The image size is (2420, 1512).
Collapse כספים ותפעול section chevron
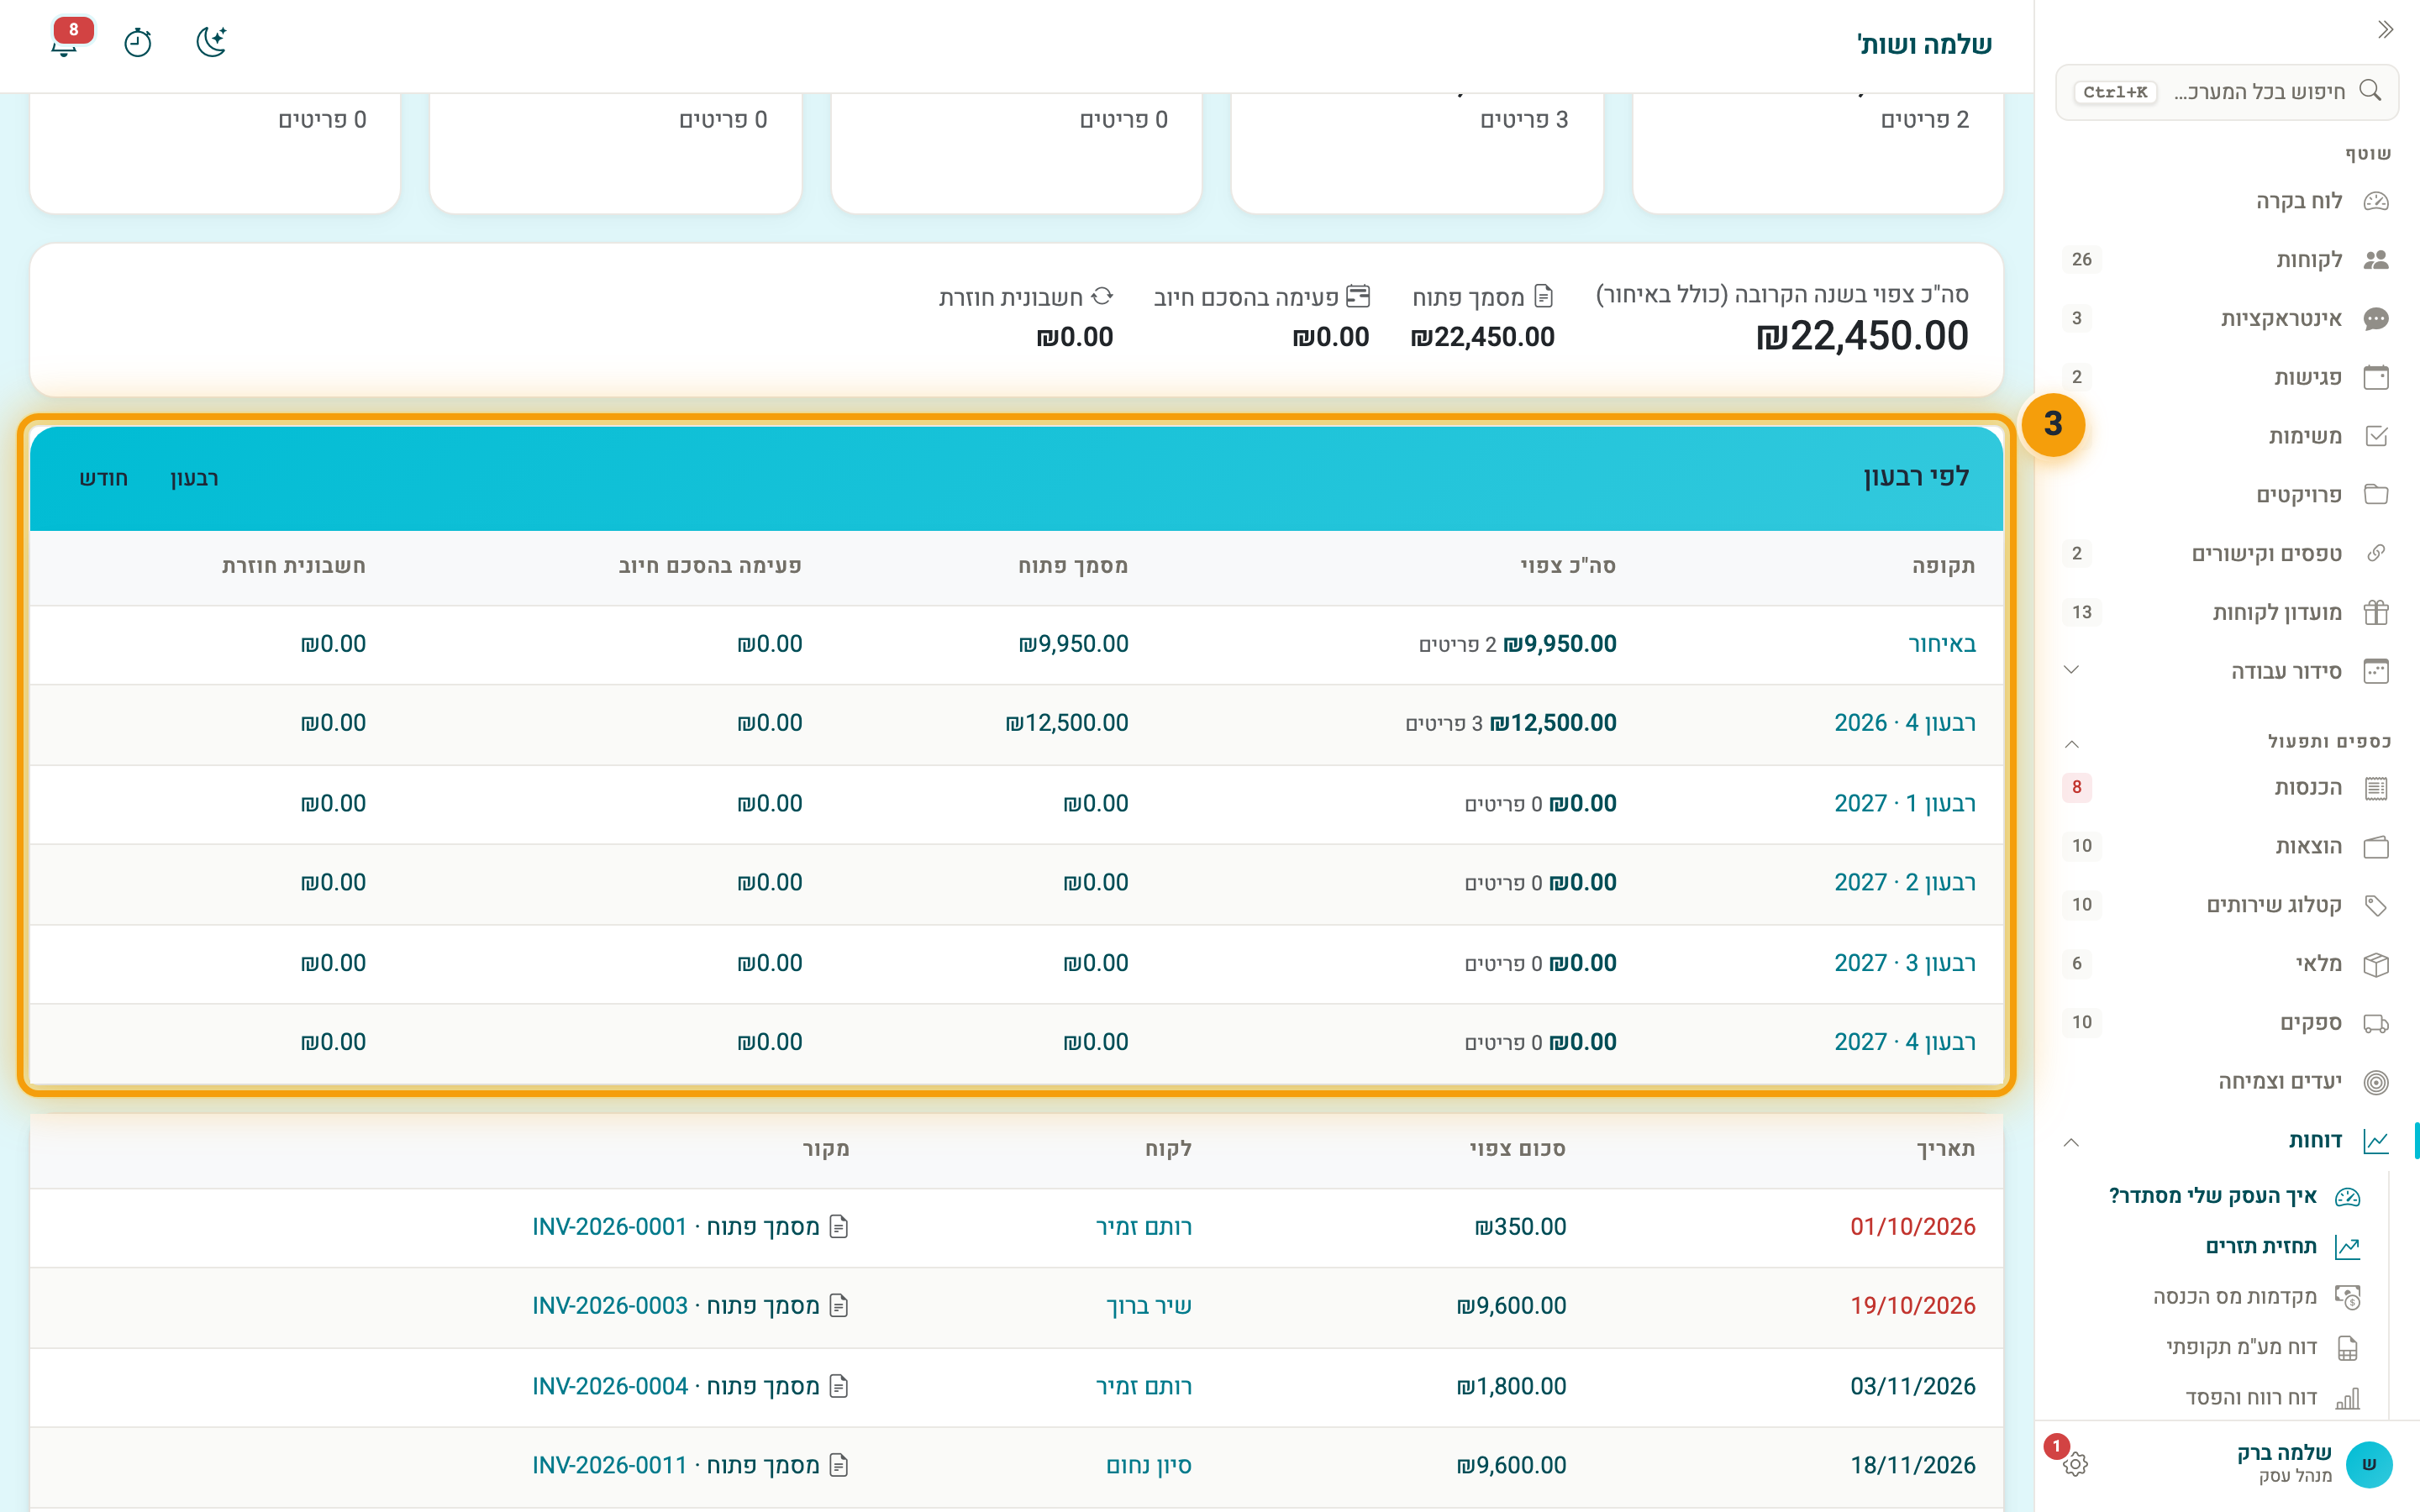coord(2071,743)
